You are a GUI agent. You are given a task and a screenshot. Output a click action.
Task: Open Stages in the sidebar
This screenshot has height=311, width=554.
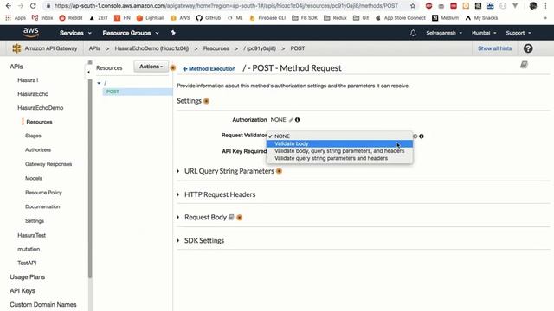pyautogui.click(x=33, y=136)
